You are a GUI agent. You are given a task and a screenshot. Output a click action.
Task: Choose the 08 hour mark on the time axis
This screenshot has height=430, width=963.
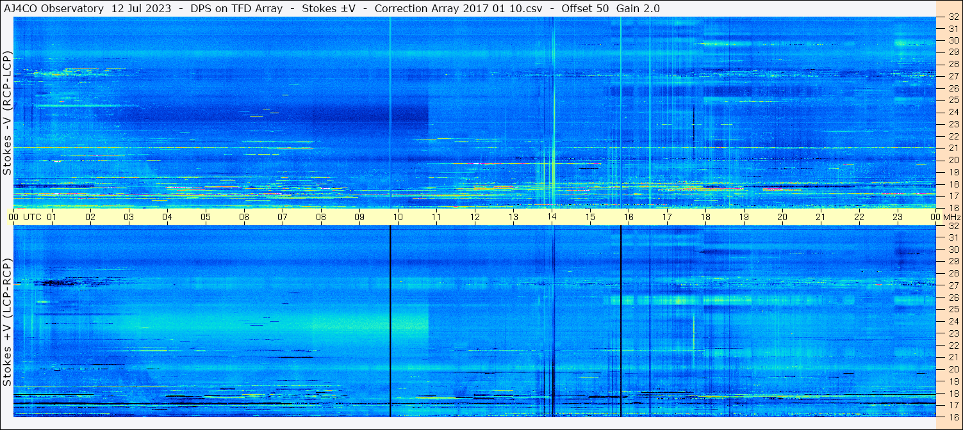(x=321, y=217)
